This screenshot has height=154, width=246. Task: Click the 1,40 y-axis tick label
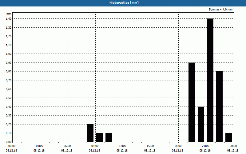[x=8, y=19]
